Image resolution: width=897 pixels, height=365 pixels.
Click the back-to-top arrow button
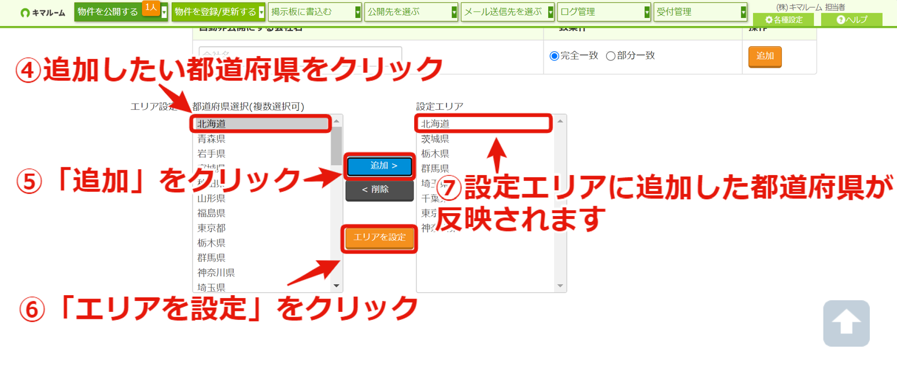point(846,323)
